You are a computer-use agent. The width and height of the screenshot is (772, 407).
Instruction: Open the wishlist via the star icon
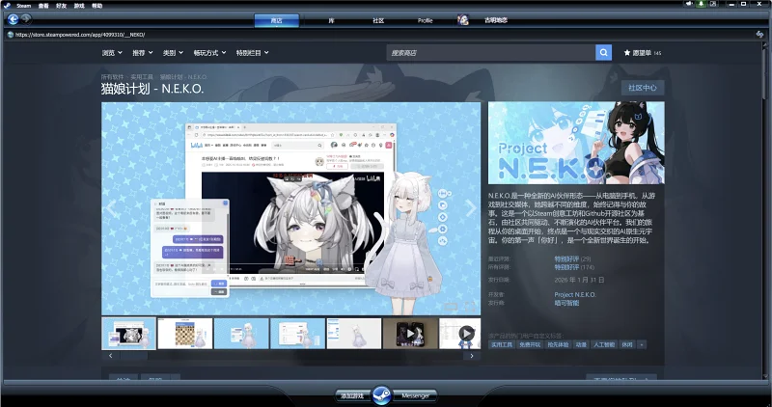(x=627, y=53)
